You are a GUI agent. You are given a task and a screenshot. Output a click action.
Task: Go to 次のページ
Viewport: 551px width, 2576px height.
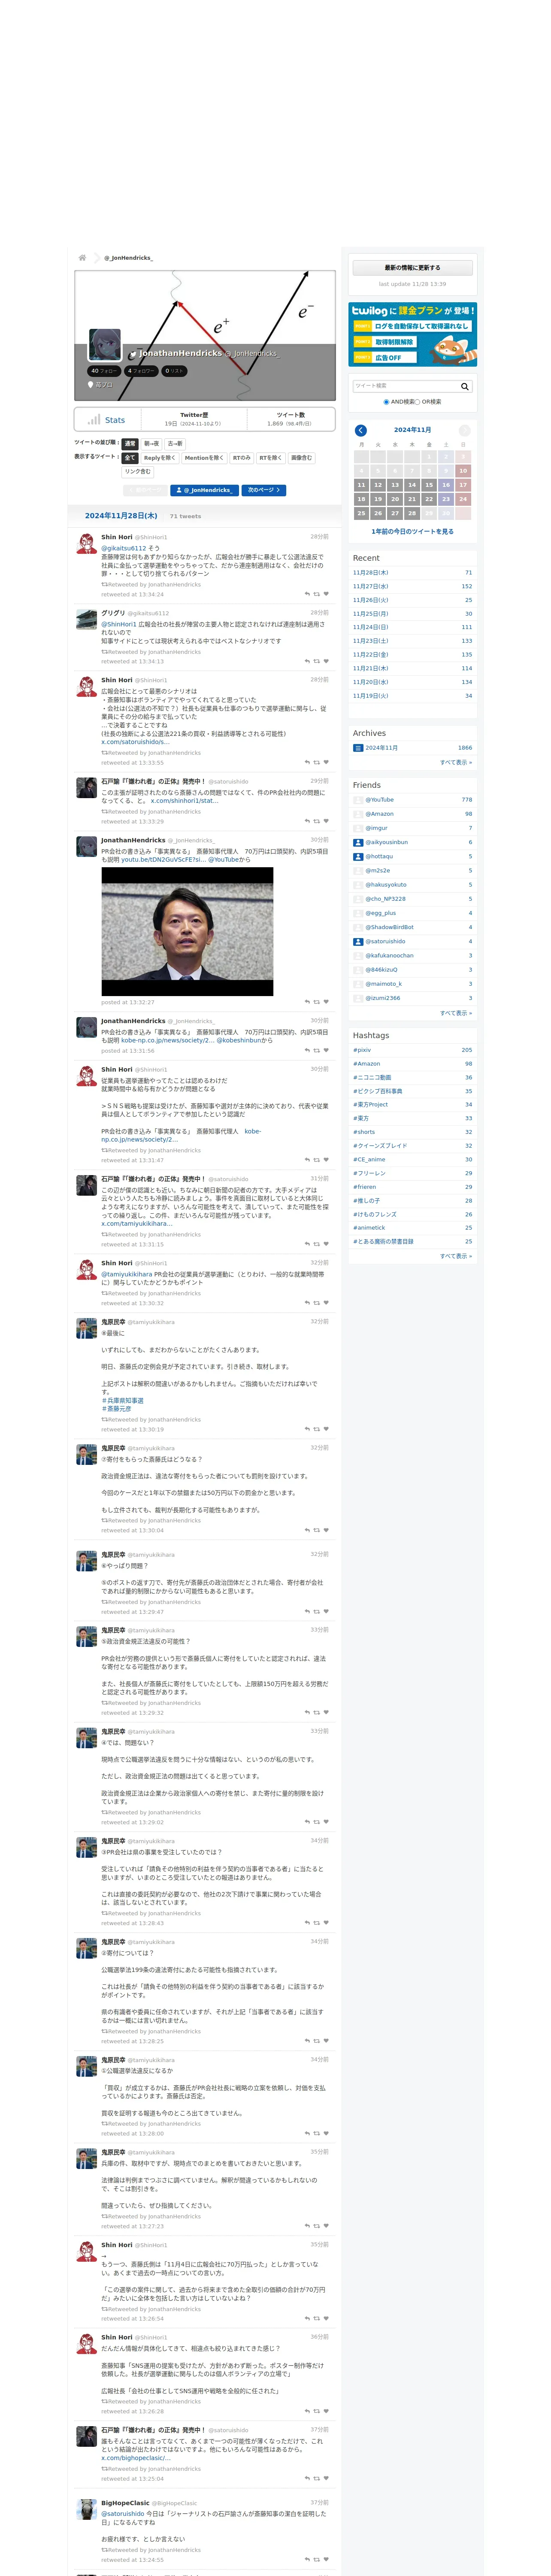pyautogui.click(x=264, y=490)
